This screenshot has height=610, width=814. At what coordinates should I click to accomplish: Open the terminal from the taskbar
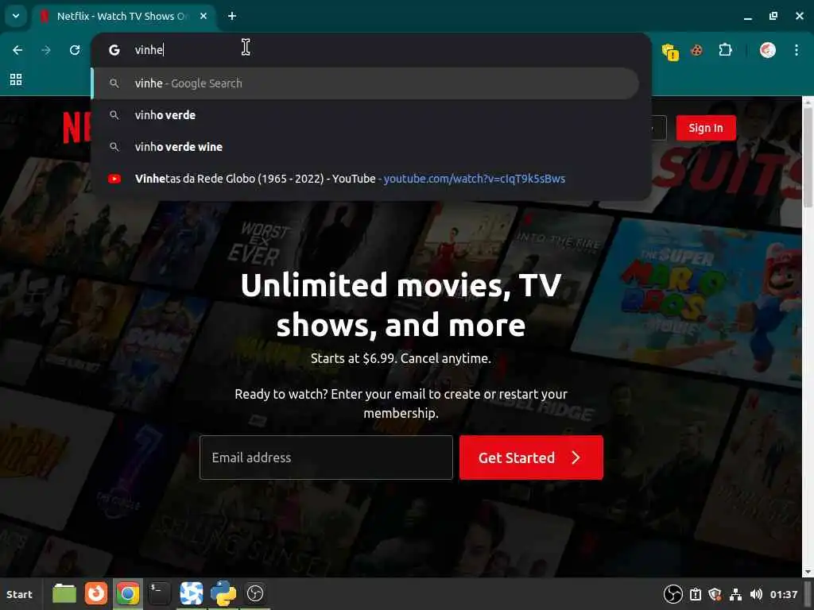[159, 593]
